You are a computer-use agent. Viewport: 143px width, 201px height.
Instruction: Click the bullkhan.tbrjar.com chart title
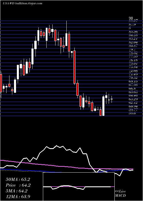pos(23,3)
